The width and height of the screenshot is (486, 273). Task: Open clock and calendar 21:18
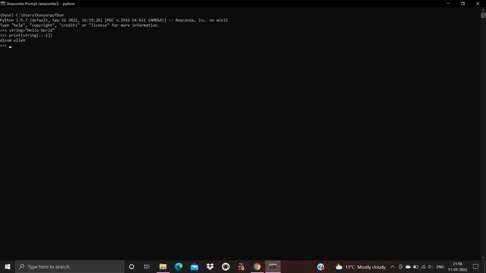[x=458, y=266]
